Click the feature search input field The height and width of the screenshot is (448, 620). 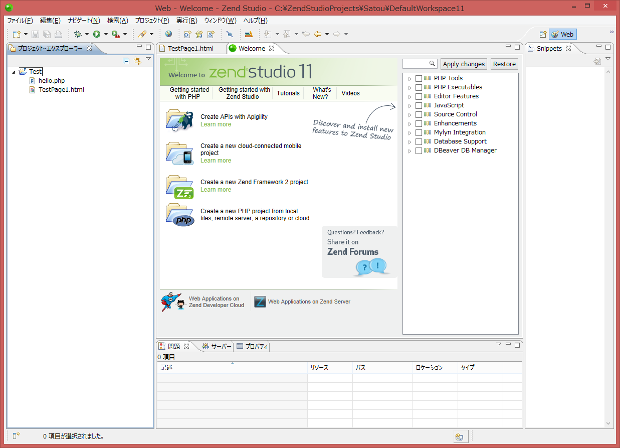(416, 64)
